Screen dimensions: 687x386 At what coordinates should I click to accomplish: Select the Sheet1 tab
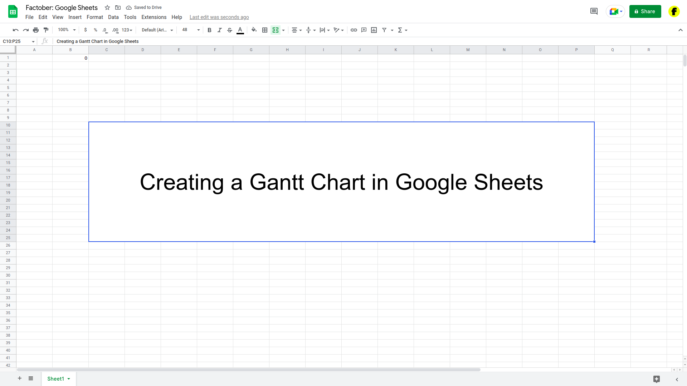(x=59, y=379)
